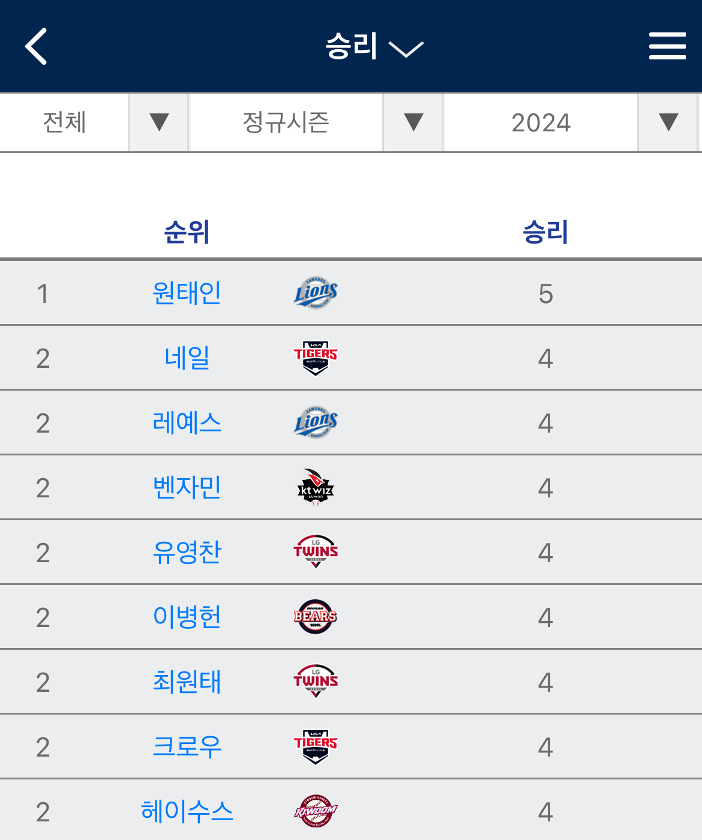Tap LG Twins logo beside 유영찬
Viewport: 702px width, 840px height.
316,552
